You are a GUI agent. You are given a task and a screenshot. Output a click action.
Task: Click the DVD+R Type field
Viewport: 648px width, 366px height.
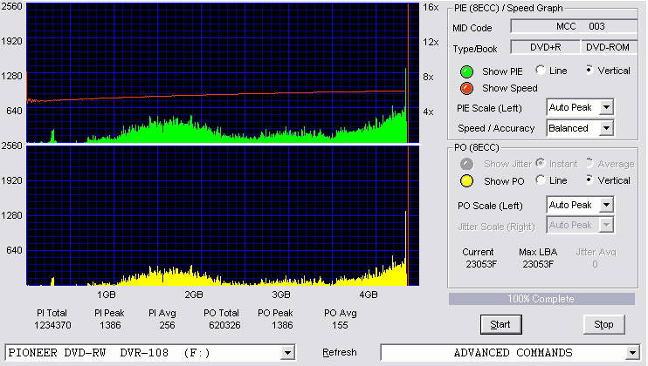(x=546, y=47)
